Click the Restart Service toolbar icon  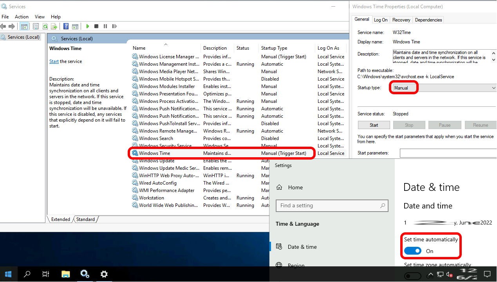coord(114,26)
